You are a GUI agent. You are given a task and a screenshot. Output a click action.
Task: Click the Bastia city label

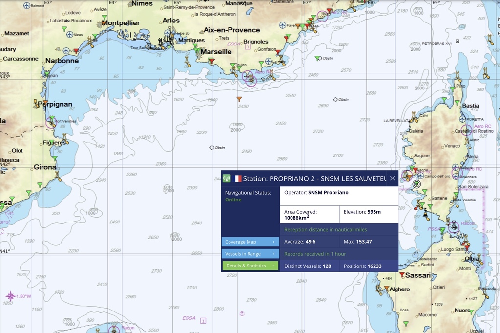coord(470,106)
